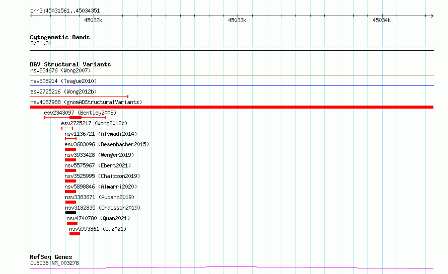448x274 pixels.
Task: Select nsv3933428 (Wenger2019) label
Action: pyautogui.click(x=99, y=155)
